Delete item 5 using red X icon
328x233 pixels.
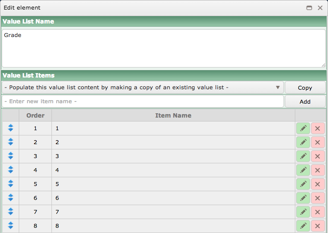(x=318, y=184)
